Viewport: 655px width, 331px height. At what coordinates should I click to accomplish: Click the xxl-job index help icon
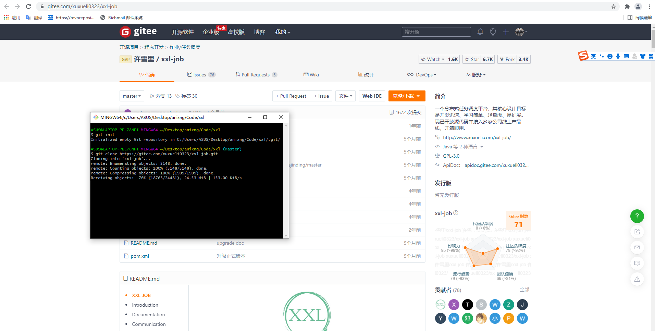[456, 213]
